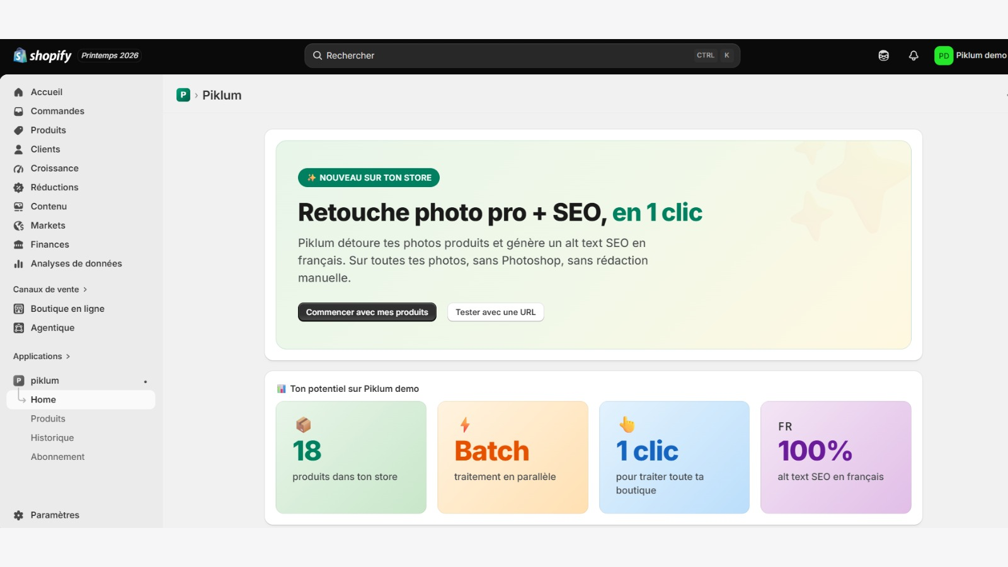Open Abonnement under piklum
This screenshot has height=567, width=1008.
coord(57,457)
